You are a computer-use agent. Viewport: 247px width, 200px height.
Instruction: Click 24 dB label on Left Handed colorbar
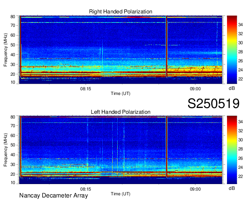(240, 167)
